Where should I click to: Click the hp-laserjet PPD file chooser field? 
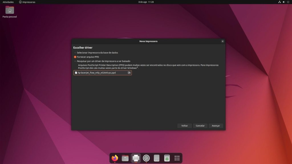(100, 73)
